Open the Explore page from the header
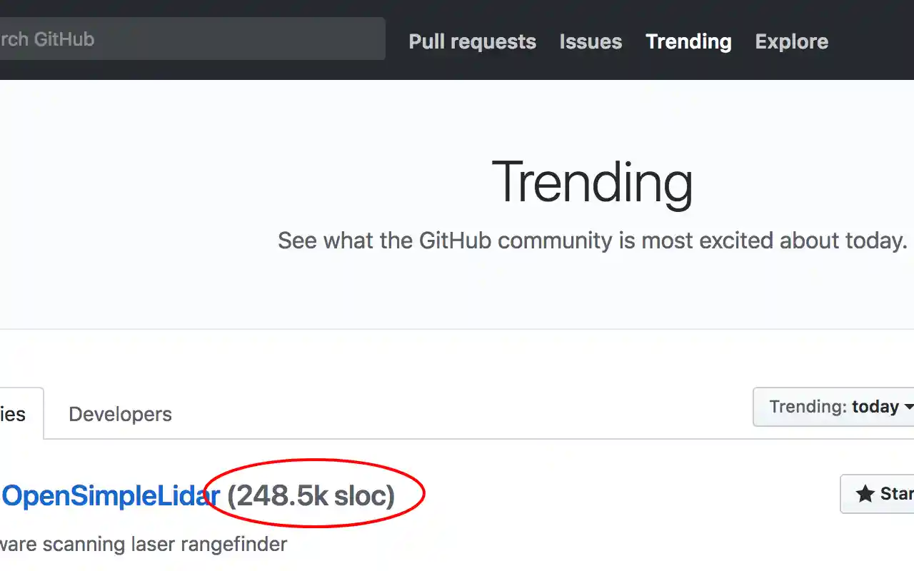The height and width of the screenshot is (571, 914). pos(791,41)
